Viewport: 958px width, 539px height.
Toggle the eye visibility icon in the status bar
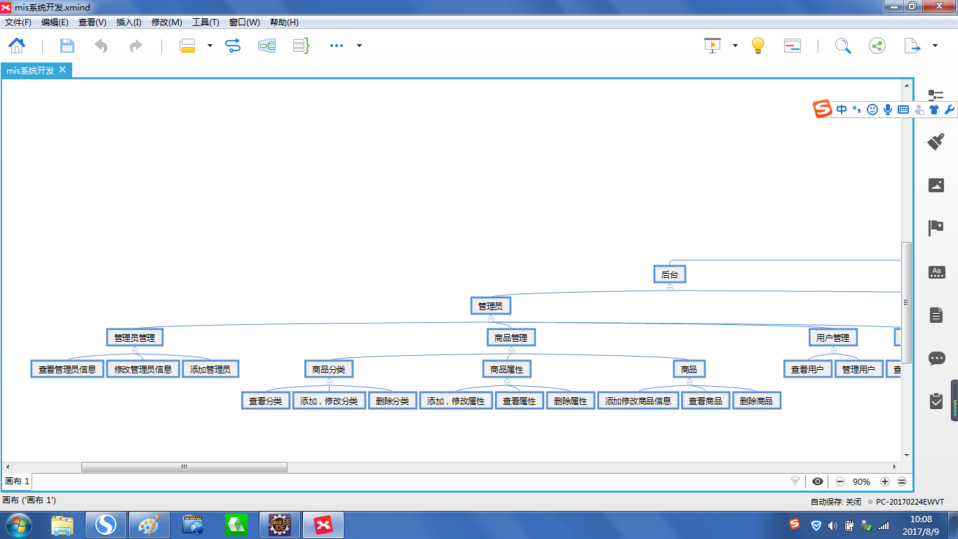pyautogui.click(x=818, y=481)
